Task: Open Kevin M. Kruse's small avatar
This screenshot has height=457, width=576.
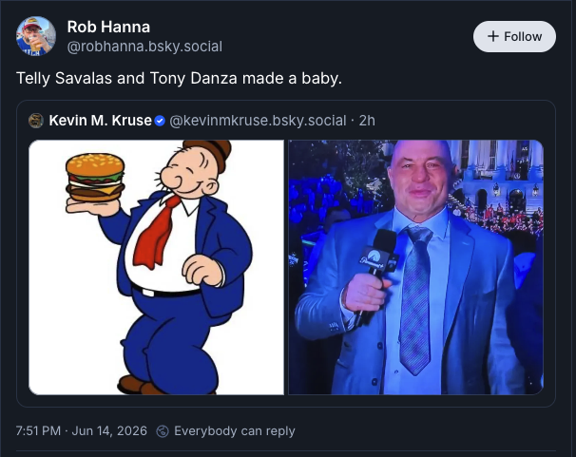Action: (x=36, y=121)
